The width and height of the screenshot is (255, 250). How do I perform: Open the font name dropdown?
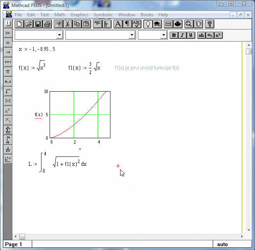tap(132, 35)
